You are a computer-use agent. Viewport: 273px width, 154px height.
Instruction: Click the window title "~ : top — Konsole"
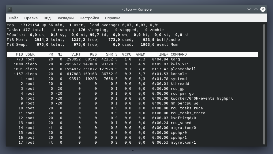[136, 9]
